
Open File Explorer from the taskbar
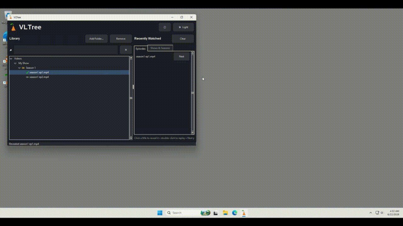click(x=225, y=213)
